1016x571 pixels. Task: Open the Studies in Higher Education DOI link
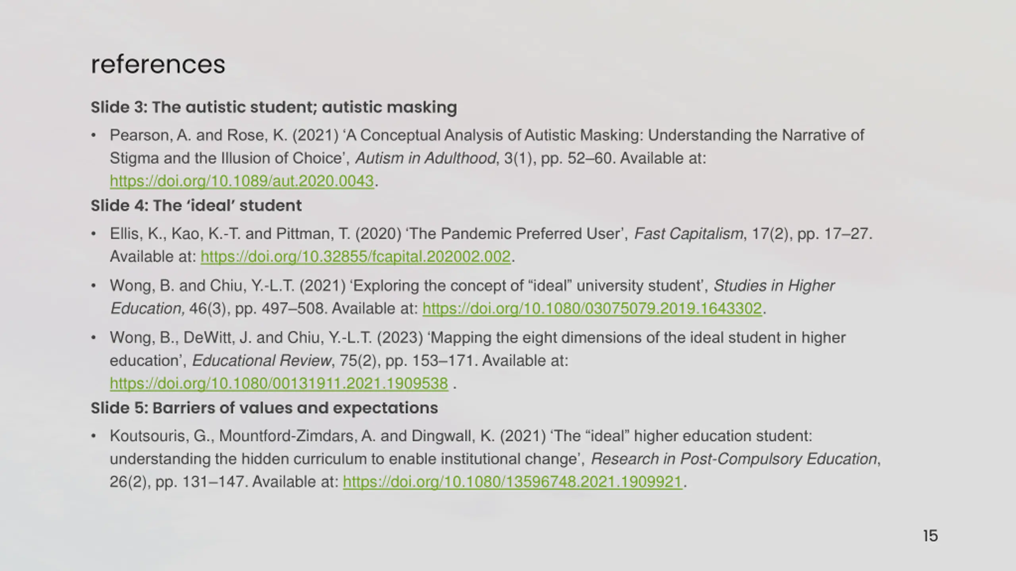click(592, 308)
